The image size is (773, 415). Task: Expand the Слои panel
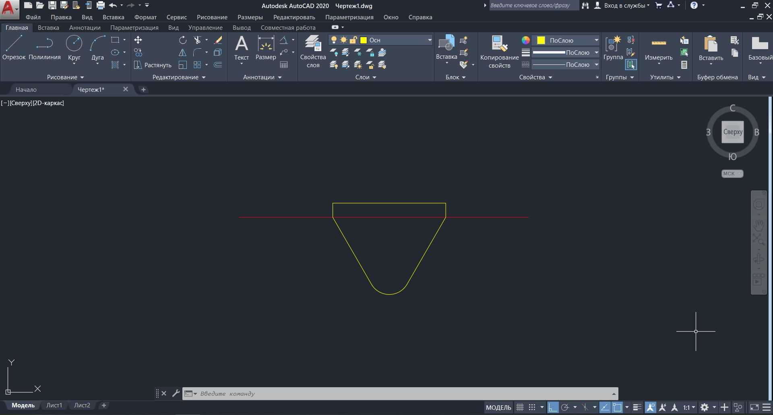[366, 77]
